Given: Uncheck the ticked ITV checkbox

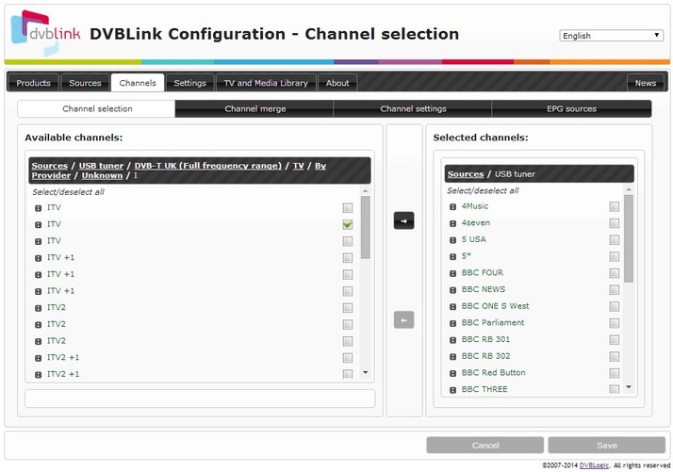Looking at the screenshot, I should click(x=348, y=224).
